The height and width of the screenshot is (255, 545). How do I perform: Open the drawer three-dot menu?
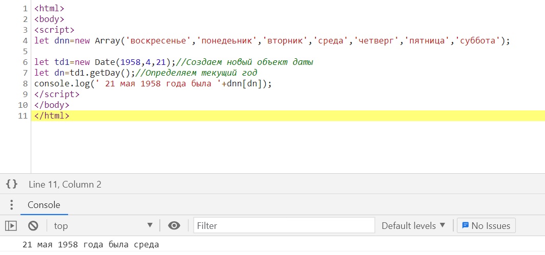(x=11, y=205)
